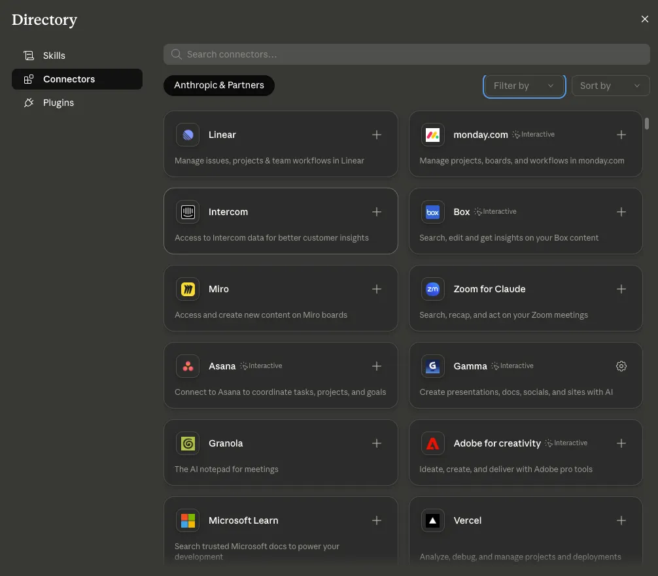This screenshot has width=658, height=576.
Task: Select the Anthropic & Partners pill
Action: (219, 86)
